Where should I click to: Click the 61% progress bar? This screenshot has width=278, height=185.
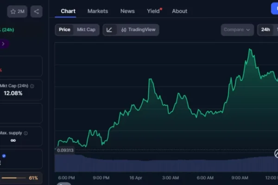click(x=14, y=178)
